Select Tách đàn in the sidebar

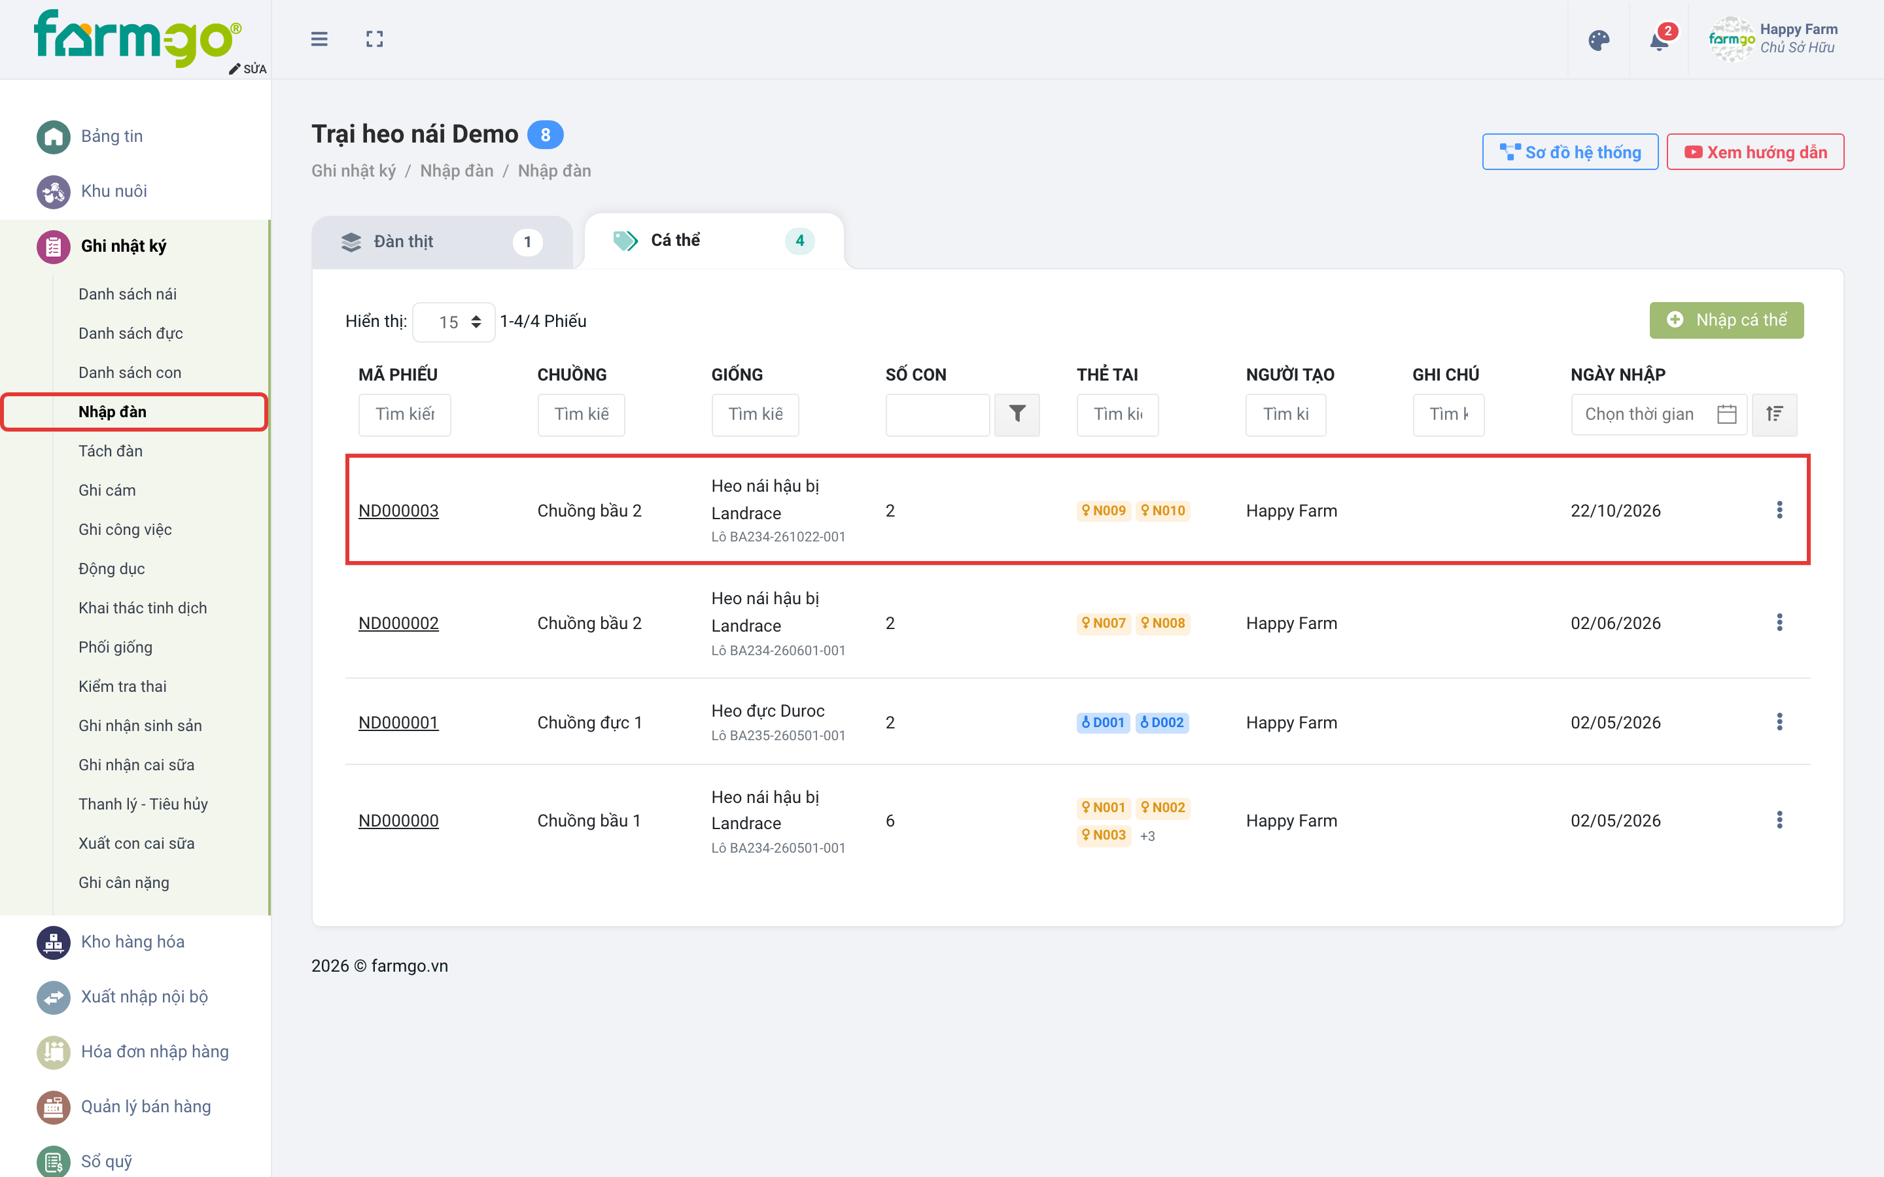click(x=111, y=451)
